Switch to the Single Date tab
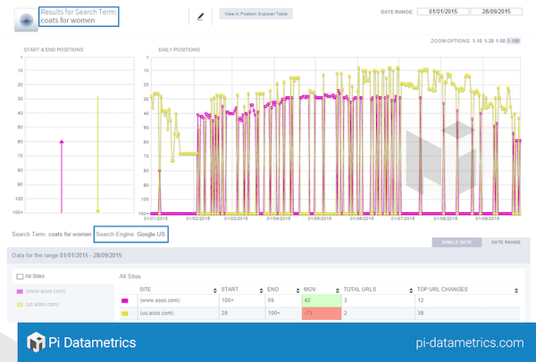 point(454,242)
